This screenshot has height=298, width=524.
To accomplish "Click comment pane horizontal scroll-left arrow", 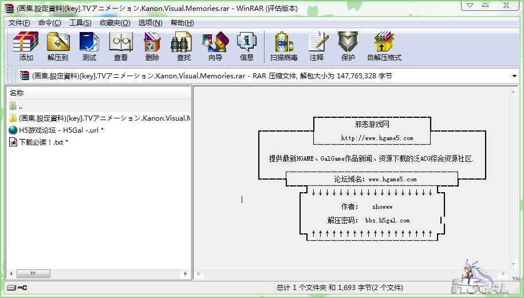I will click(x=198, y=274).
